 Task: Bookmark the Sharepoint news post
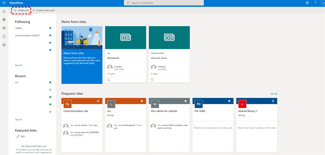109,80
